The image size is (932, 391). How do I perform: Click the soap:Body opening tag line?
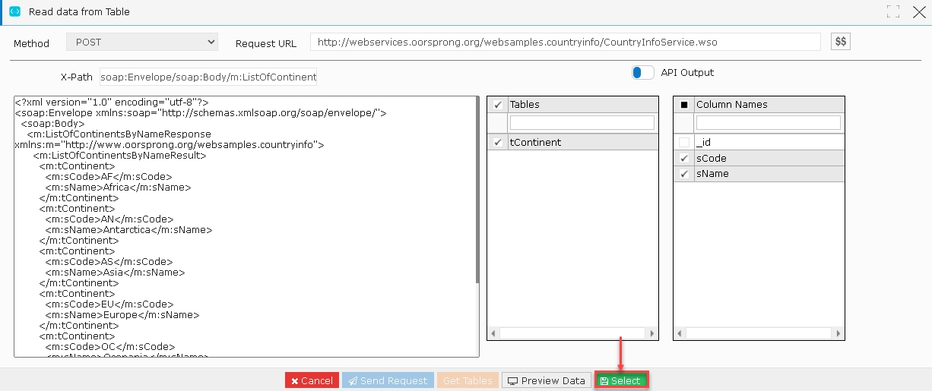(52, 123)
